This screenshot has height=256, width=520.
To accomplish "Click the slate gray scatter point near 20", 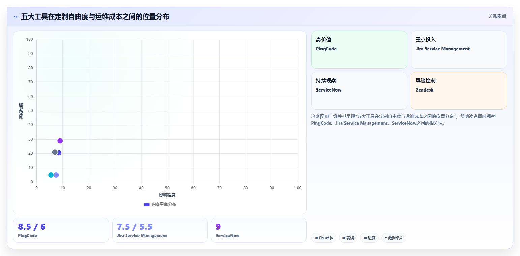I will 55,152.
